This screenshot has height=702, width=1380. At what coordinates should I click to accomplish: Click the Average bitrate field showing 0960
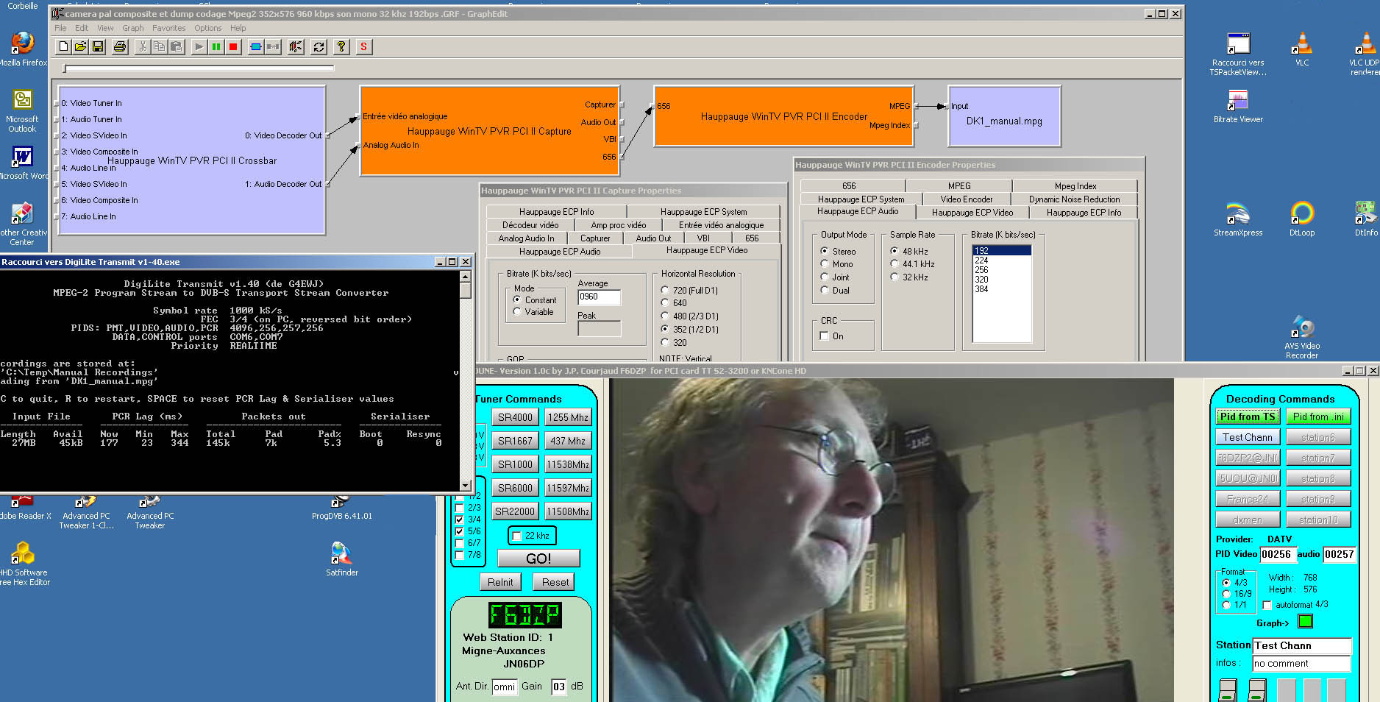coord(599,297)
